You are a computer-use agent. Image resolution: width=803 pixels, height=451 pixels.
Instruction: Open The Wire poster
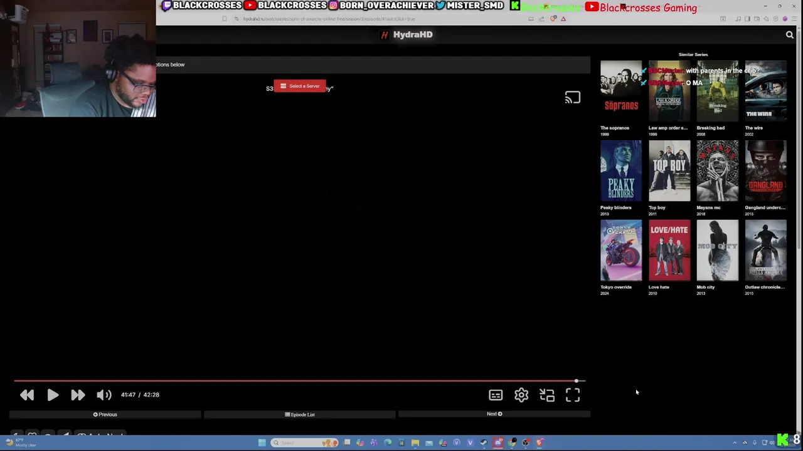(766, 91)
